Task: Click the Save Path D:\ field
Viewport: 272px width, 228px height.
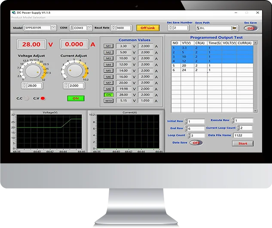Action: 214,28
